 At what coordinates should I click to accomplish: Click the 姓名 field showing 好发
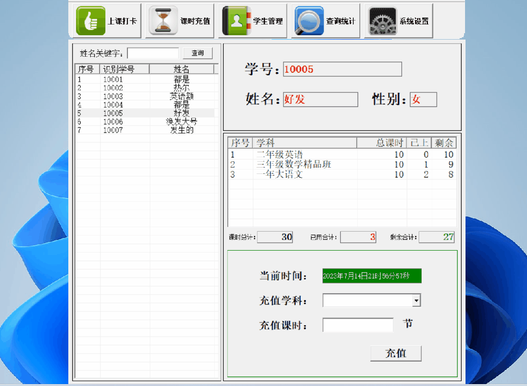[x=320, y=99]
